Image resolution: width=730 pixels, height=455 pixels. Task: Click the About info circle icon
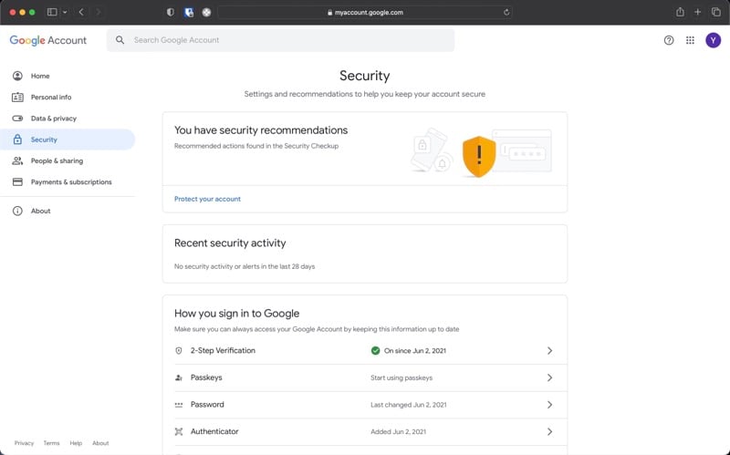click(17, 211)
